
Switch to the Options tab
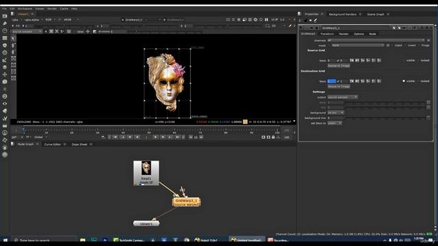pos(359,33)
